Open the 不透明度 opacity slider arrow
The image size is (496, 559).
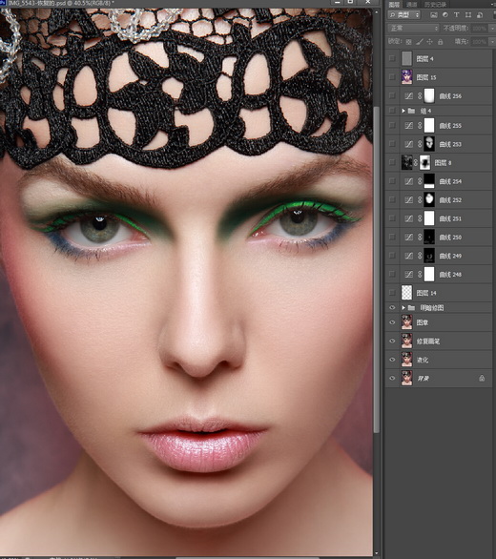click(492, 29)
